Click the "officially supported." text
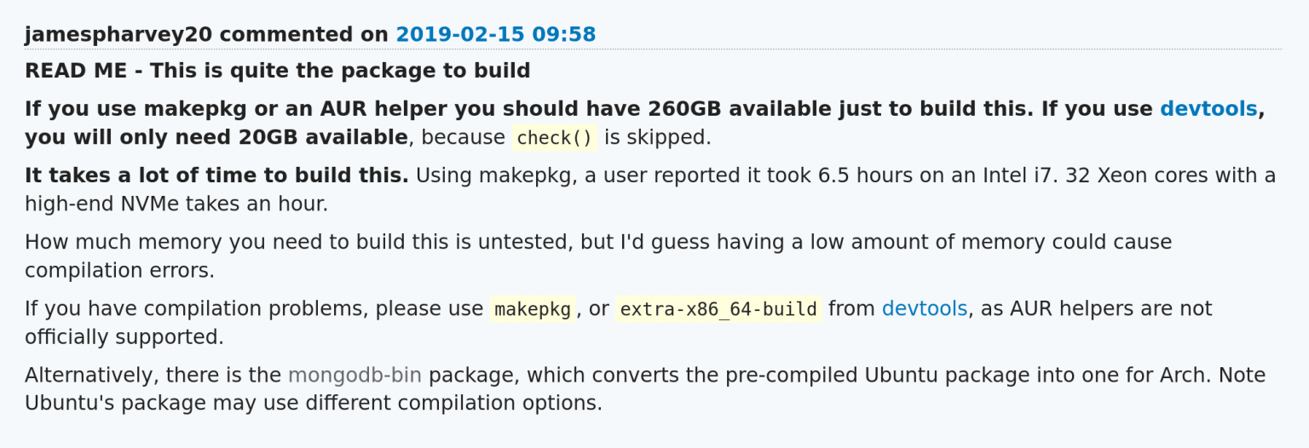Viewport: 1309px width, 448px height. [x=124, y=337]
